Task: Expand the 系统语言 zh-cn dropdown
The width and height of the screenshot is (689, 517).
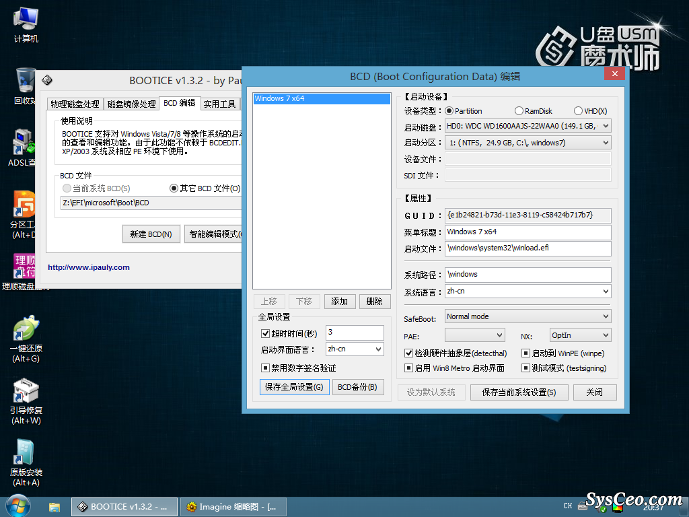Action: pyautogui.click(x=606, y=291)
